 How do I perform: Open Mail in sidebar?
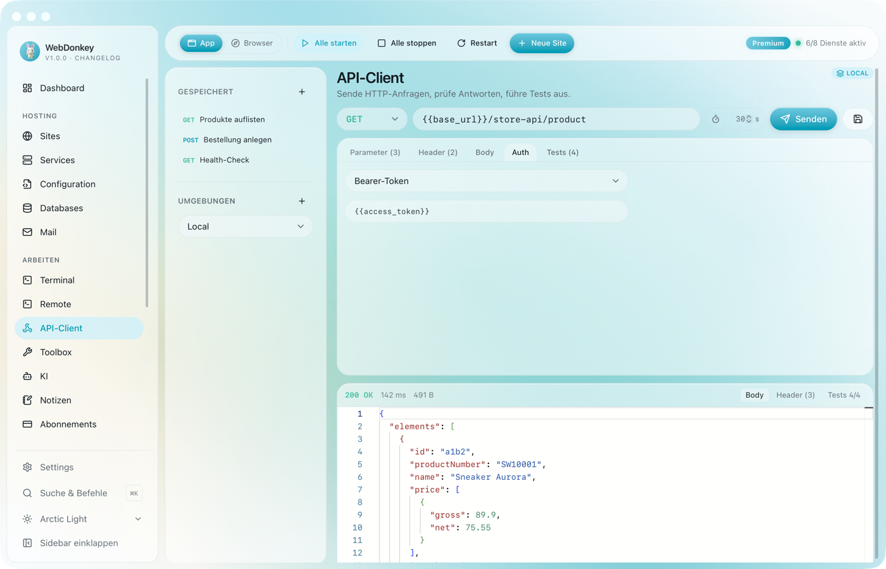tap(79, 232)
